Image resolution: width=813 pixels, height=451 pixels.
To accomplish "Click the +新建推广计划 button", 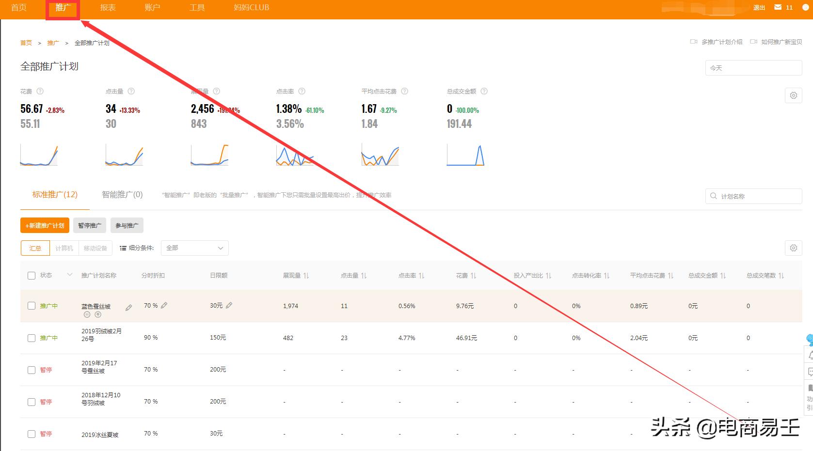I will [45, 225].
